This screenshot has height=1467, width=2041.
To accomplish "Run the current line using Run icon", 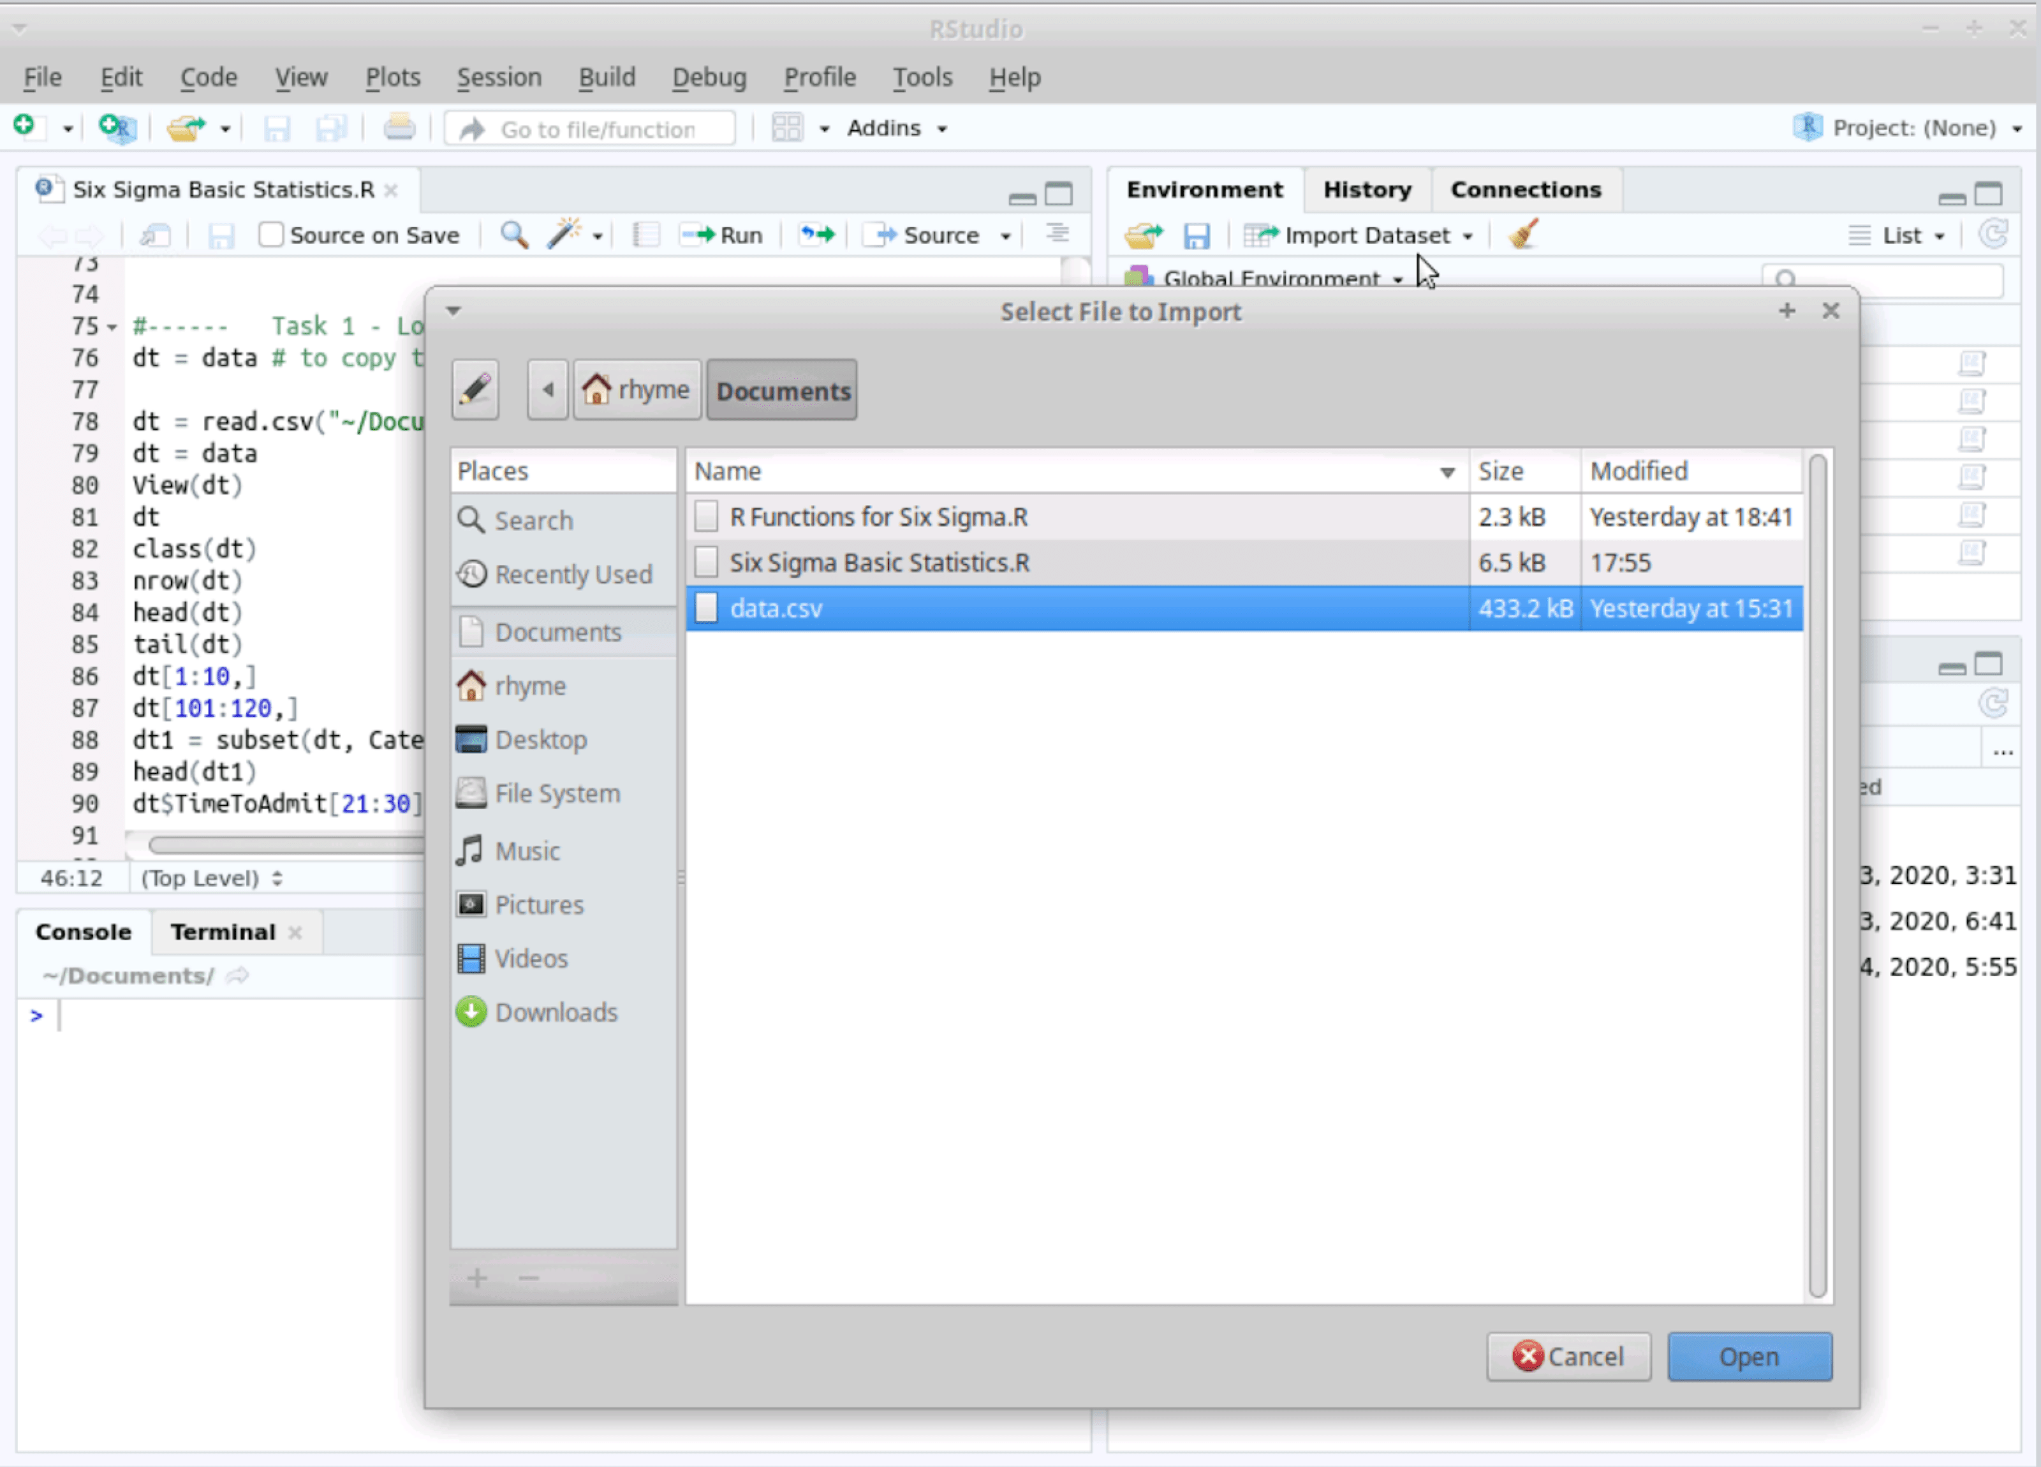I will point(722,235).
